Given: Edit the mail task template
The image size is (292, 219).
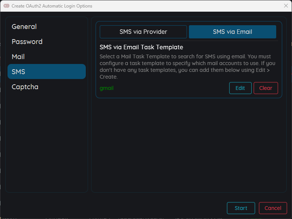Looking at the screenshot, I should tap(240, 88).
